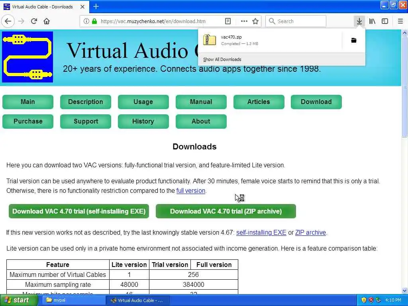
Task: Go to the Description page
Action: pyautogui.click(x=86, y=102)
